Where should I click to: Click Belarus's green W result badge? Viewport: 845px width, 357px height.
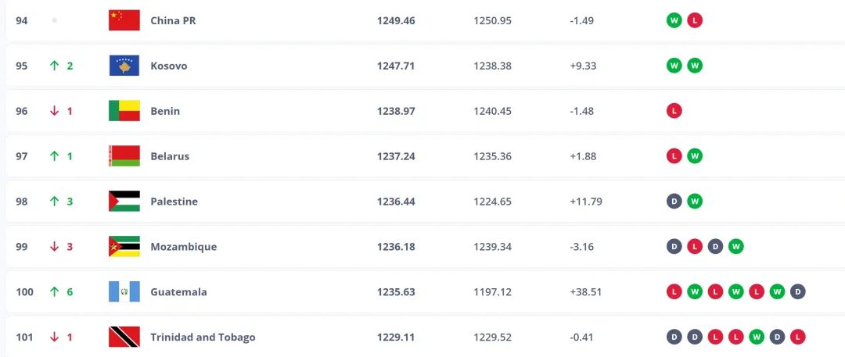coord(694,156)
